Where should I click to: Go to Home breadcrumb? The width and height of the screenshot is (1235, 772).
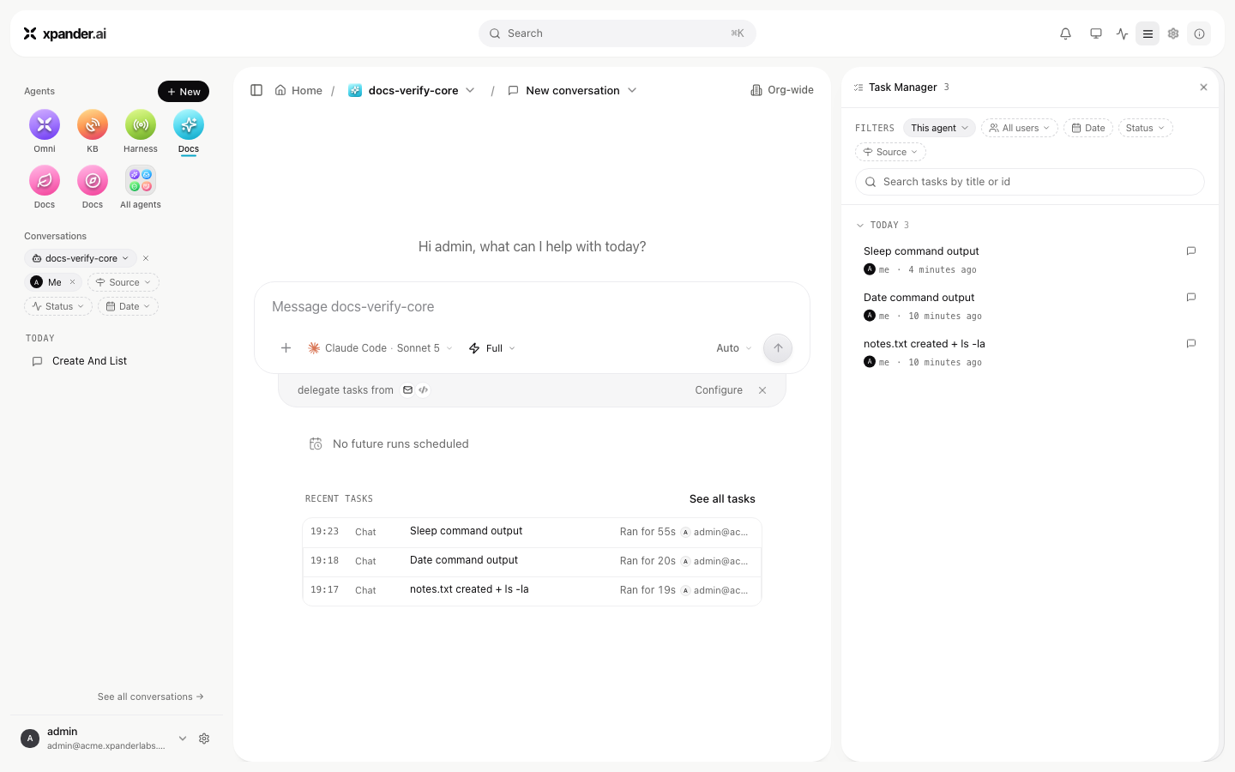(x=298, y=90)
